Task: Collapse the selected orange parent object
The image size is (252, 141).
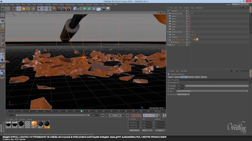Action: click(168, 40)
